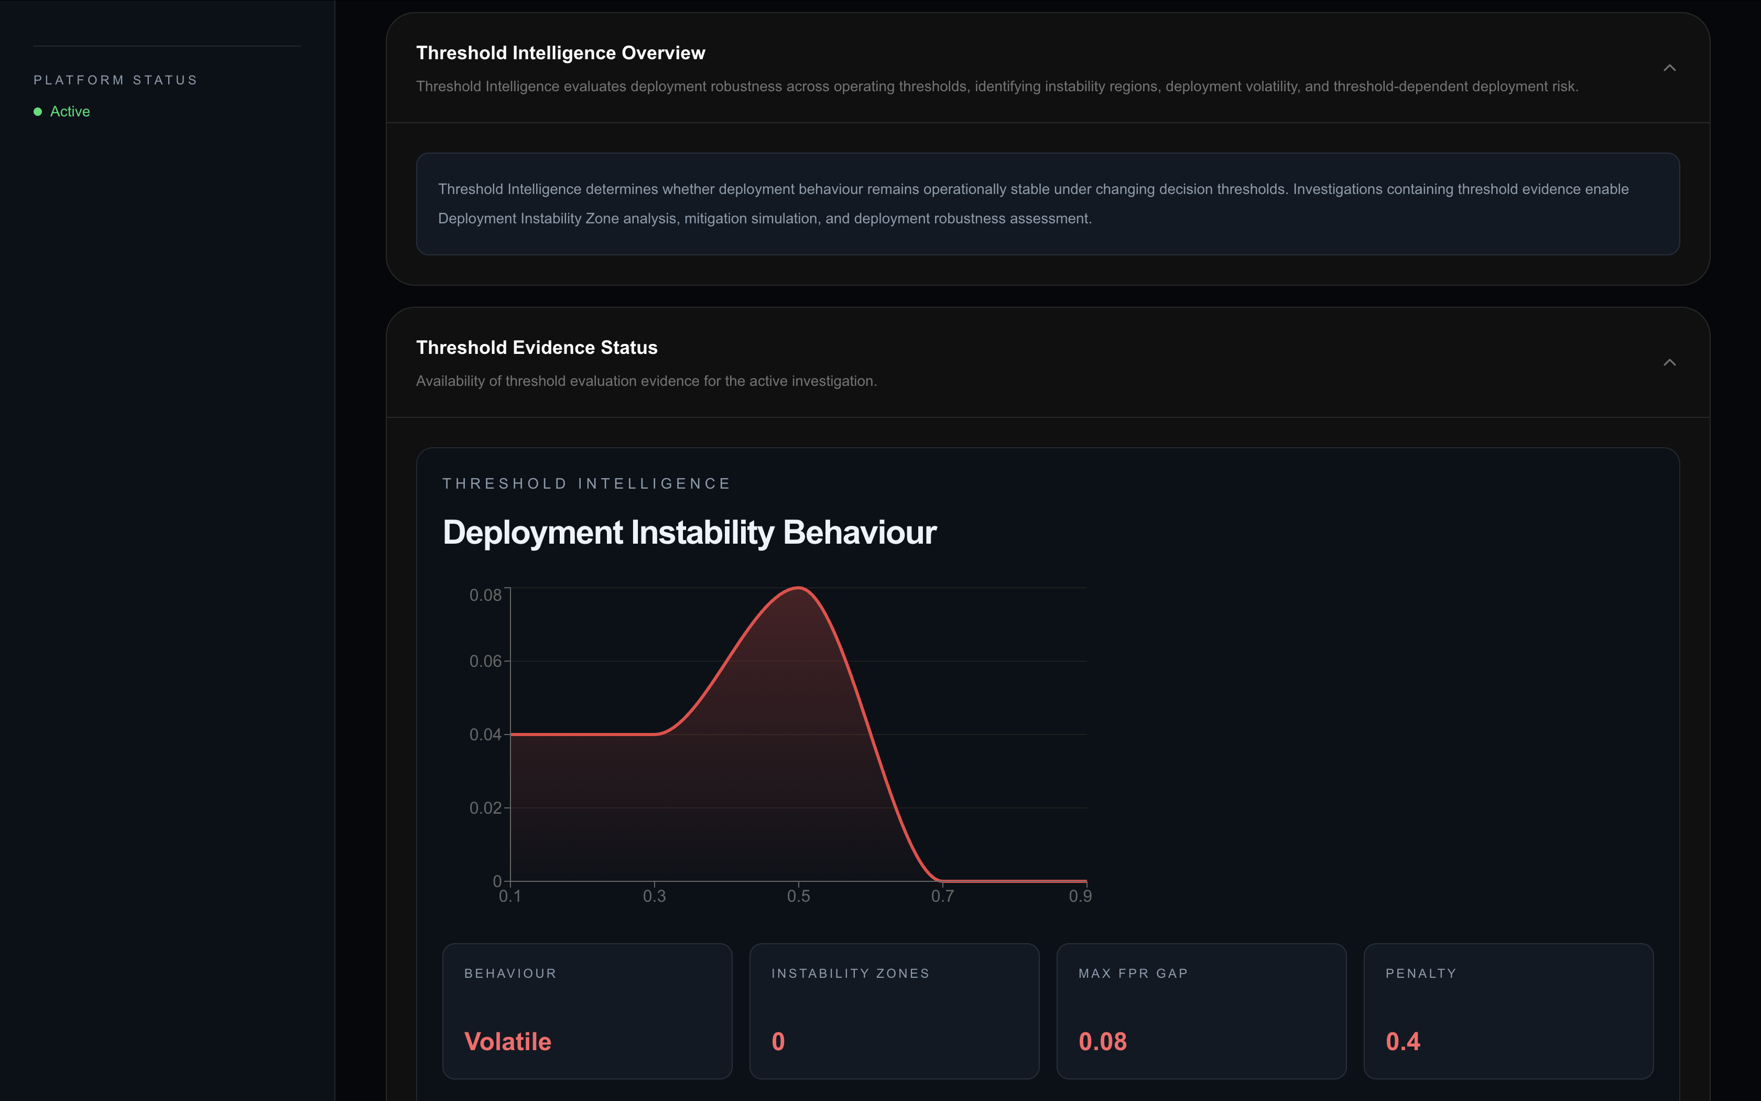Click the info box paragraph about Deployment Instability Zone
Viewport: 1761px width, 1101px height.
point(1034,204)
